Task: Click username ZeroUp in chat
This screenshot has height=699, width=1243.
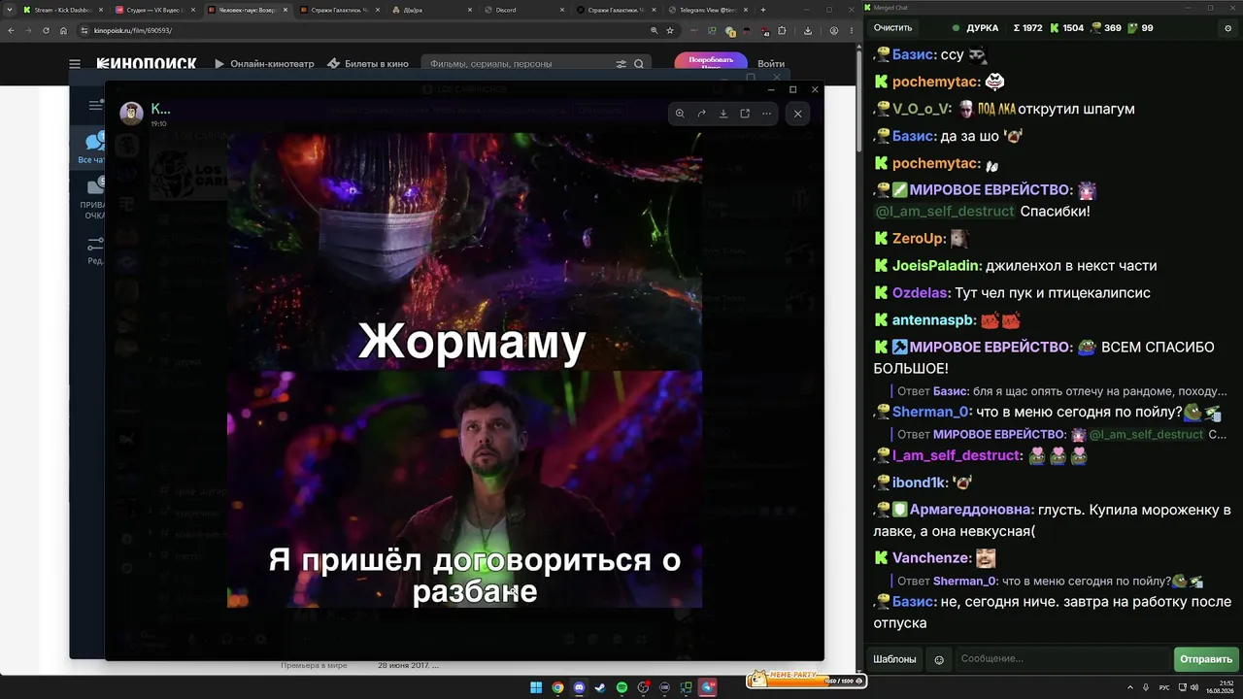Action: point(919,238)
